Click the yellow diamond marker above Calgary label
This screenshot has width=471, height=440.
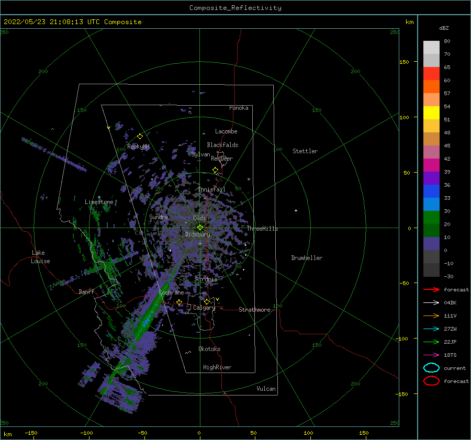[207, 301]
